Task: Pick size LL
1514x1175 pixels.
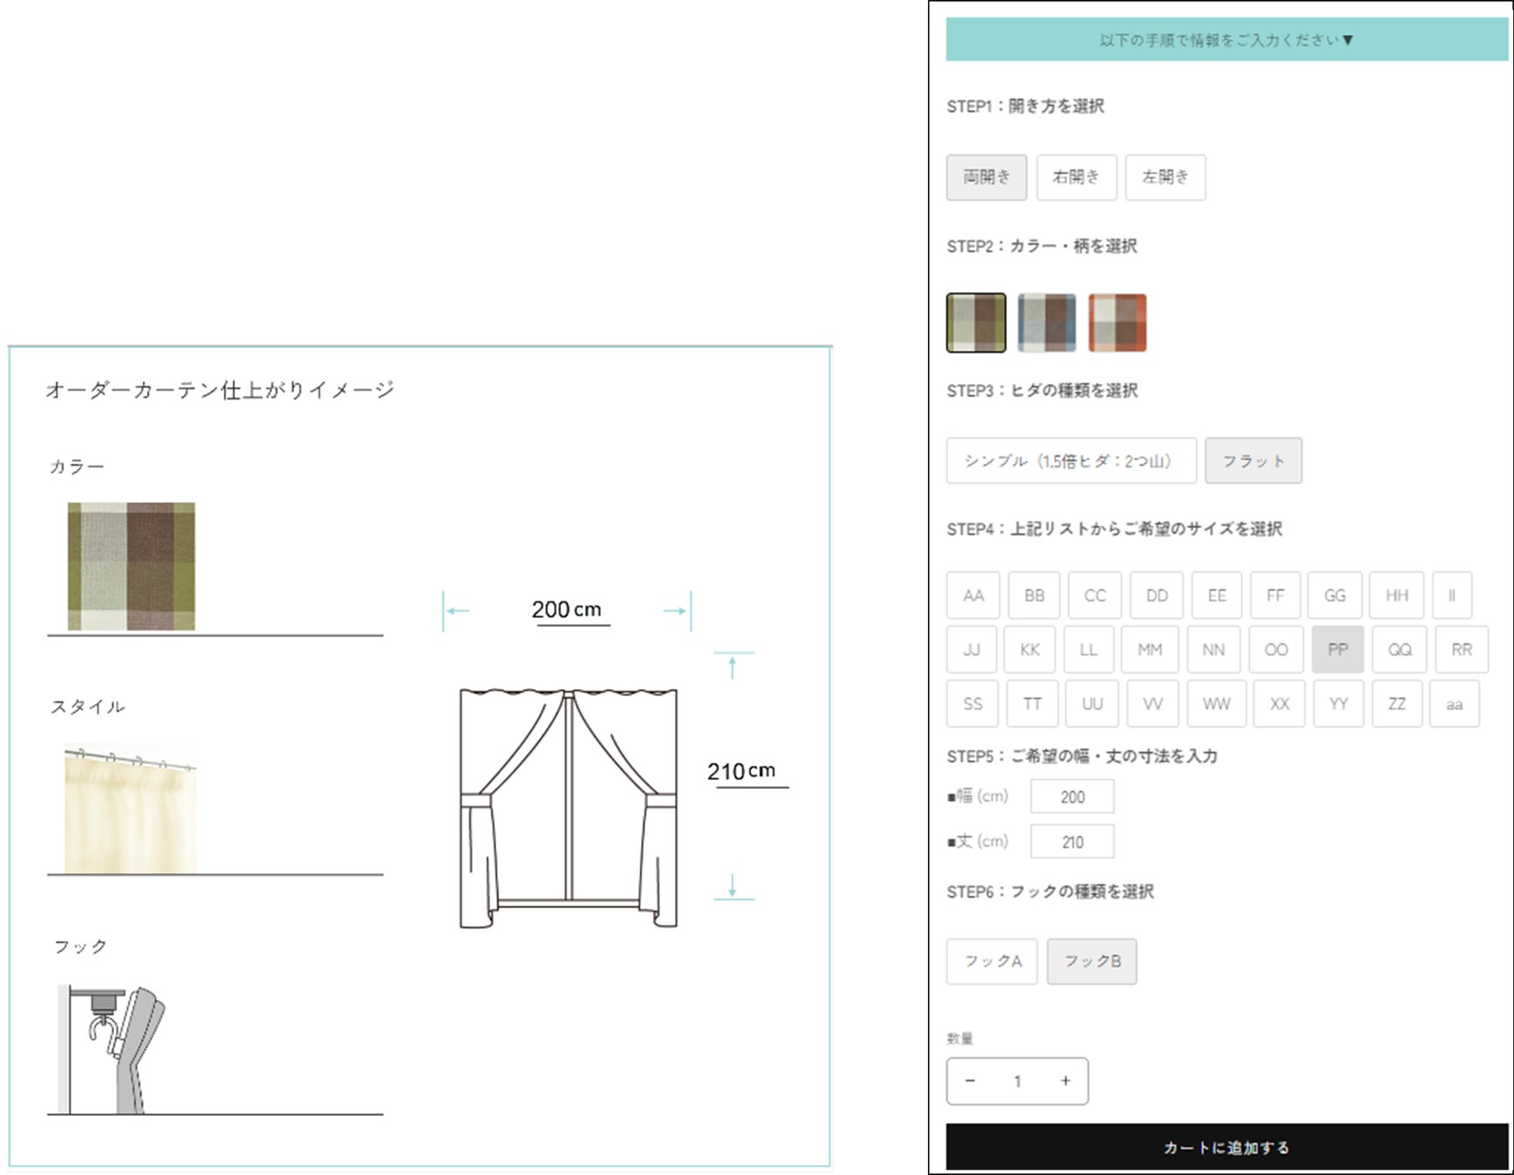Action: click(x=1088, y=649)
